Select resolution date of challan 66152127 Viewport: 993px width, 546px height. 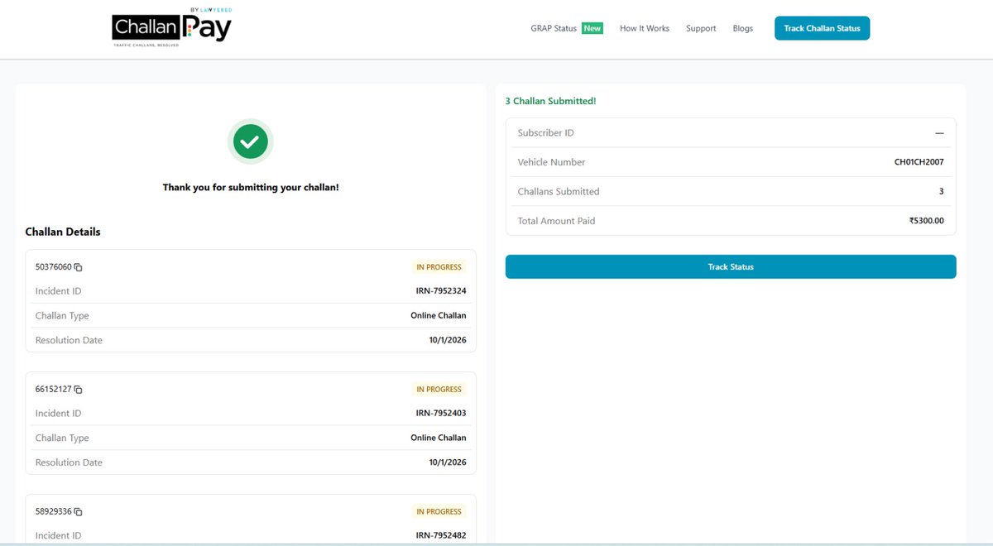448,463
